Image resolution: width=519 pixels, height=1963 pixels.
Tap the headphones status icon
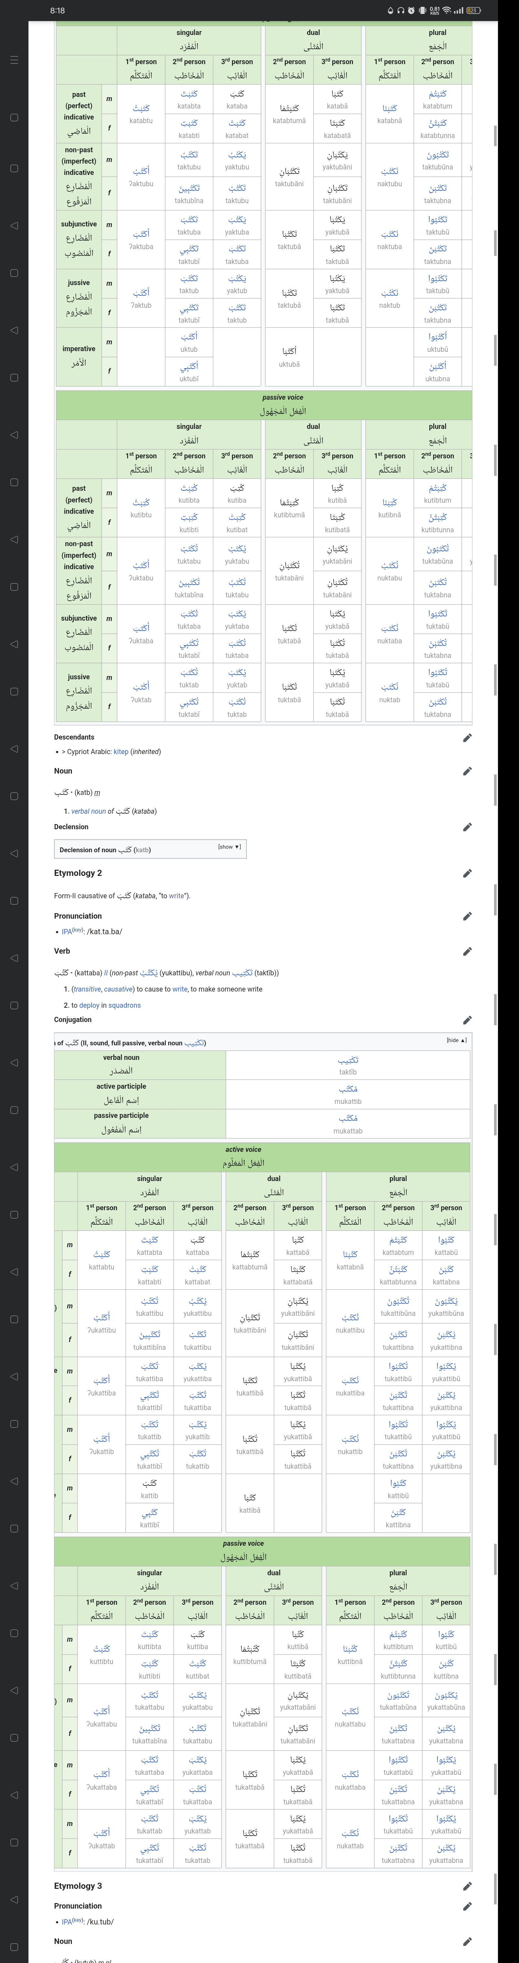pyautogui.click(x=400, y=11)
